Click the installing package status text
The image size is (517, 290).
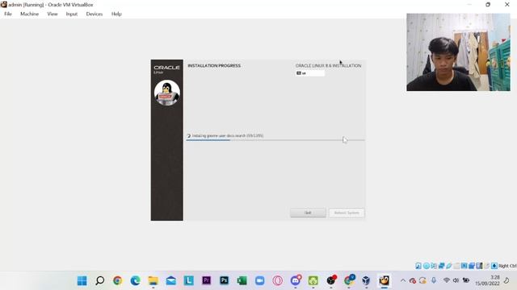pos(228,135)
